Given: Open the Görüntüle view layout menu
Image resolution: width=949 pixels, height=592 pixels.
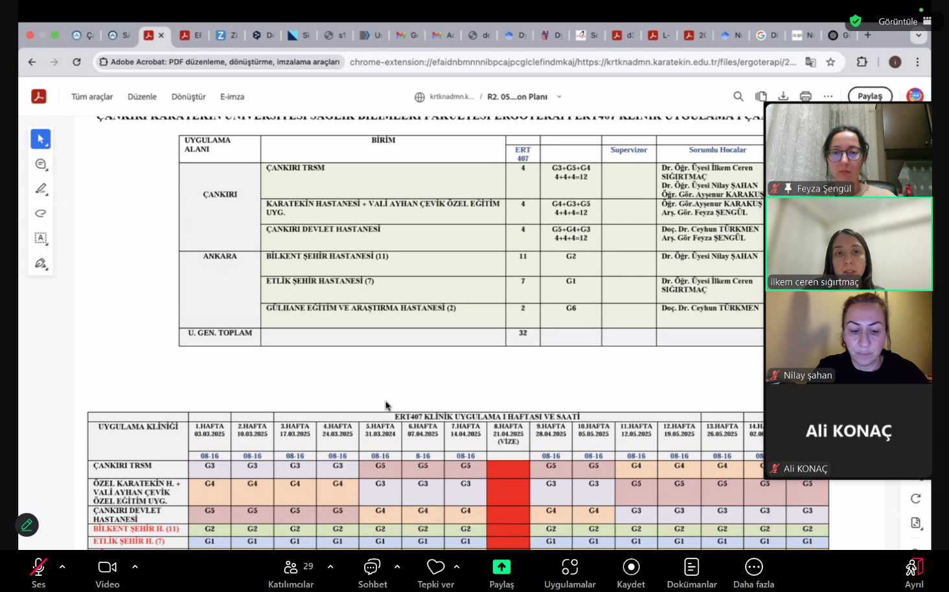Looking at the screenshot, I should tap(905, 21).
